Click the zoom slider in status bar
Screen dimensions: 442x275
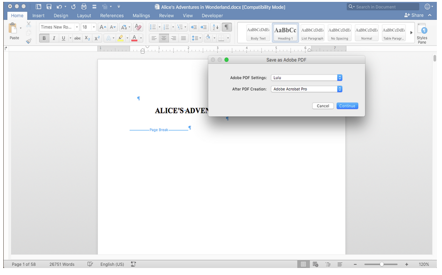point(381,264)
